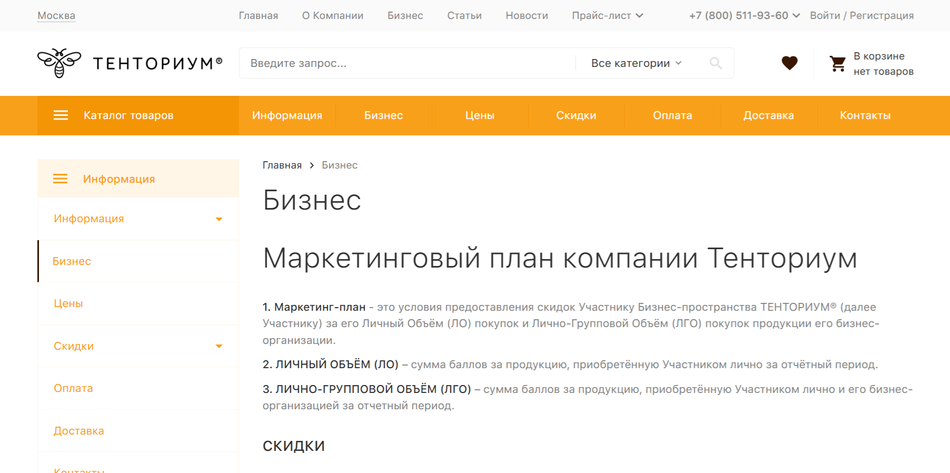The image size is (950, 473).
Task: Go to Главная in breadcrumbs
Action: coord(282,165)
